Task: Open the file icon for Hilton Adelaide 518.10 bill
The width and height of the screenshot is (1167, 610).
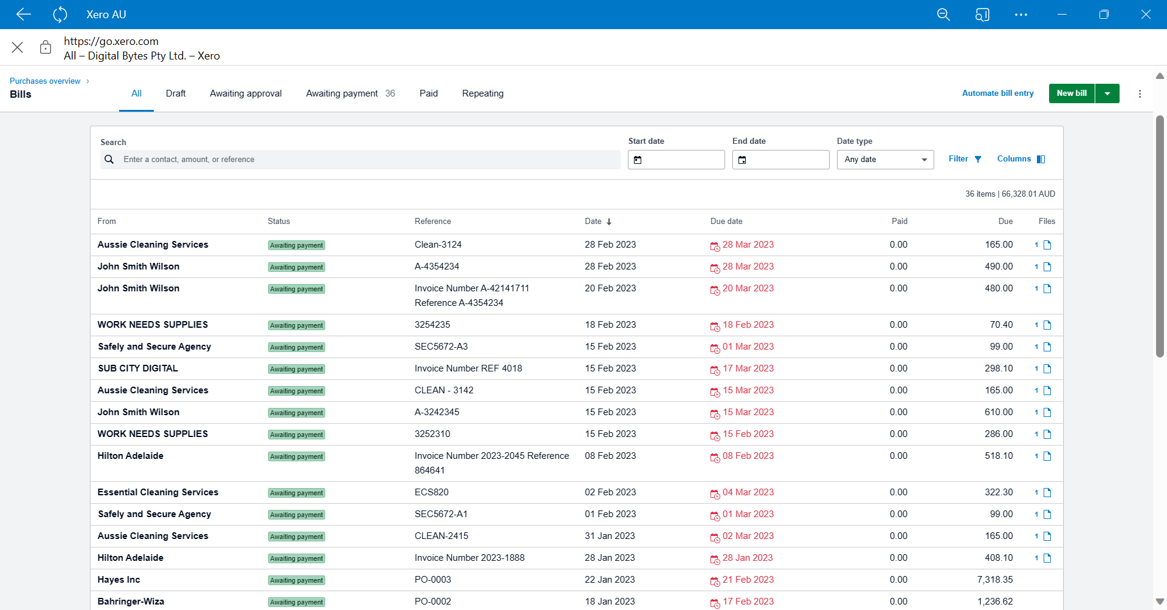Action: coord(1047,456)
